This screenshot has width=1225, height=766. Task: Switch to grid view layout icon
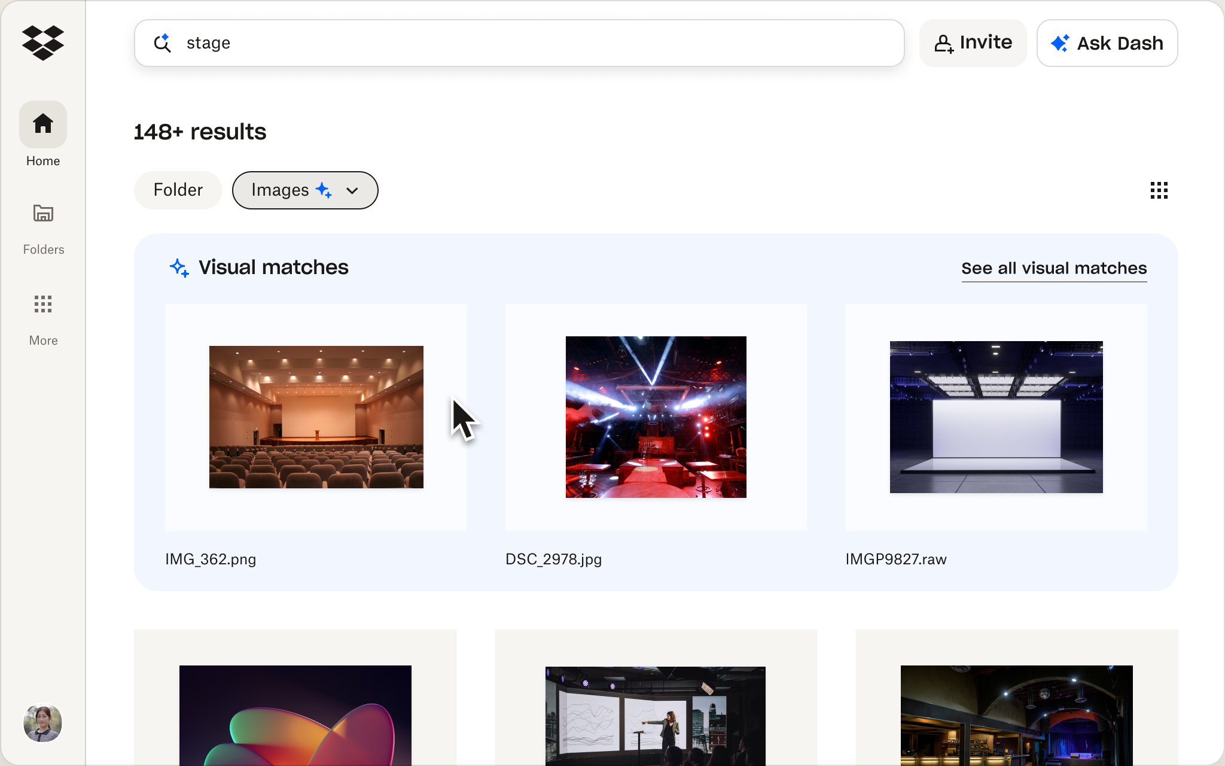tap(1159, 190)
